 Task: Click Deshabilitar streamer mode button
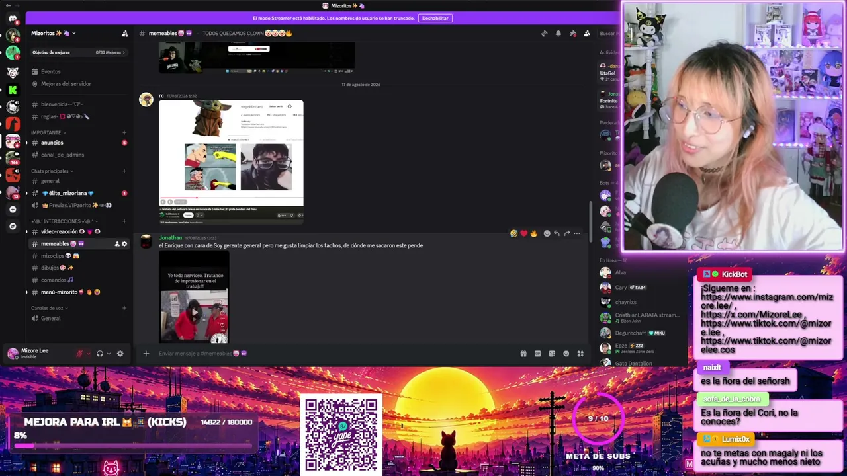pos(435,18)
